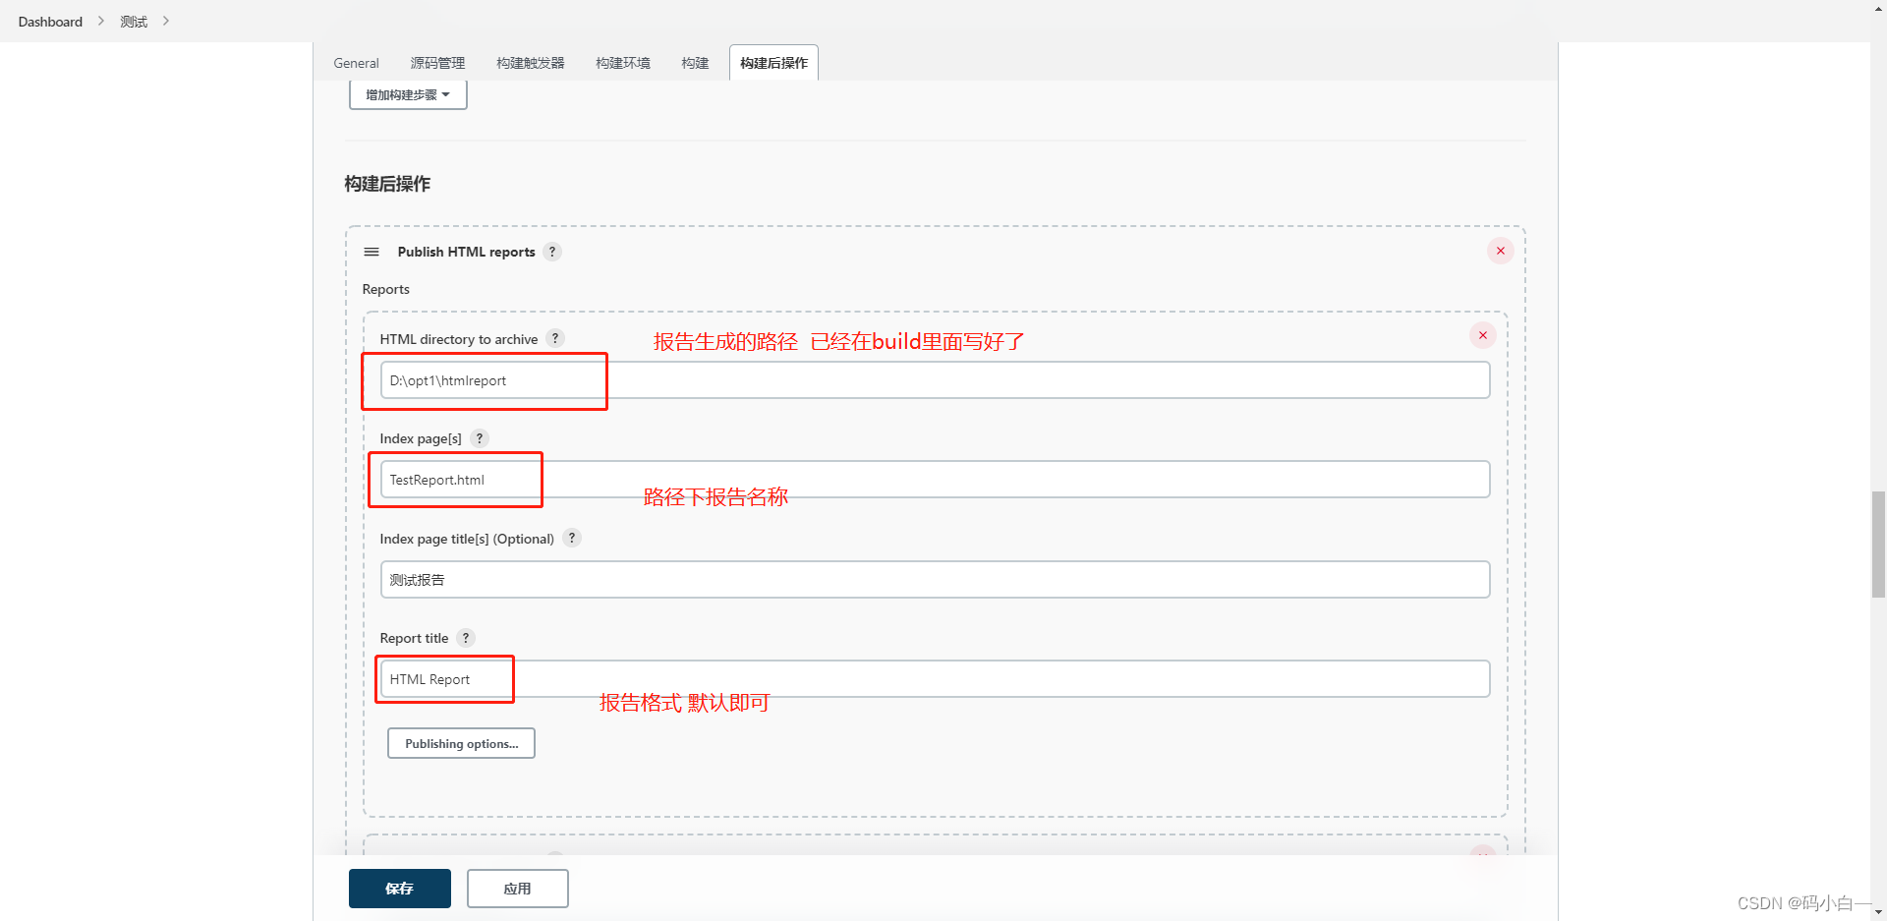Click the chevron after 测试 breadcrumb

[x=166, y=20]
